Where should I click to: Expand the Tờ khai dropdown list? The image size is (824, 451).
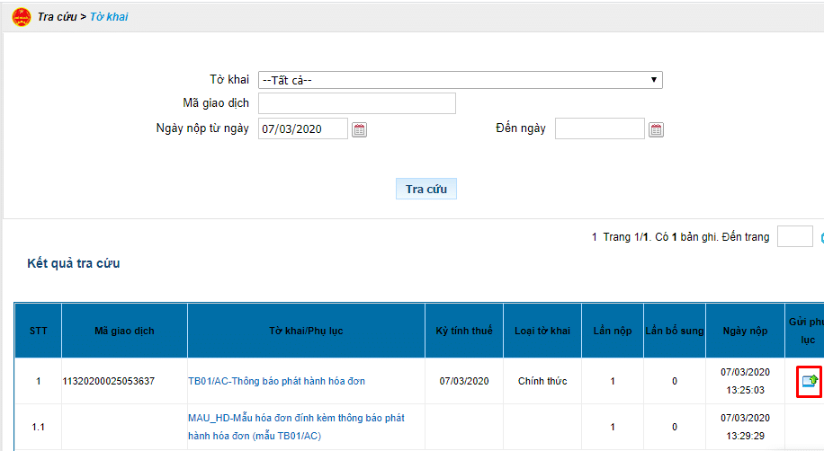click(x=460, y=80)
